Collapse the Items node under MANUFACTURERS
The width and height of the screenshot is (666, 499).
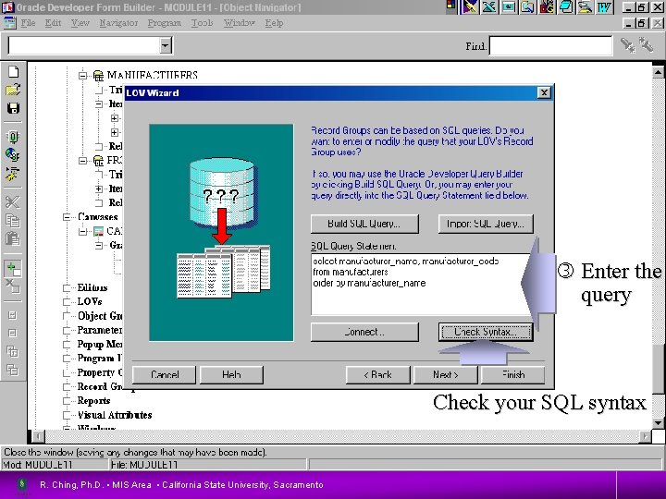(x=99, y=103)
